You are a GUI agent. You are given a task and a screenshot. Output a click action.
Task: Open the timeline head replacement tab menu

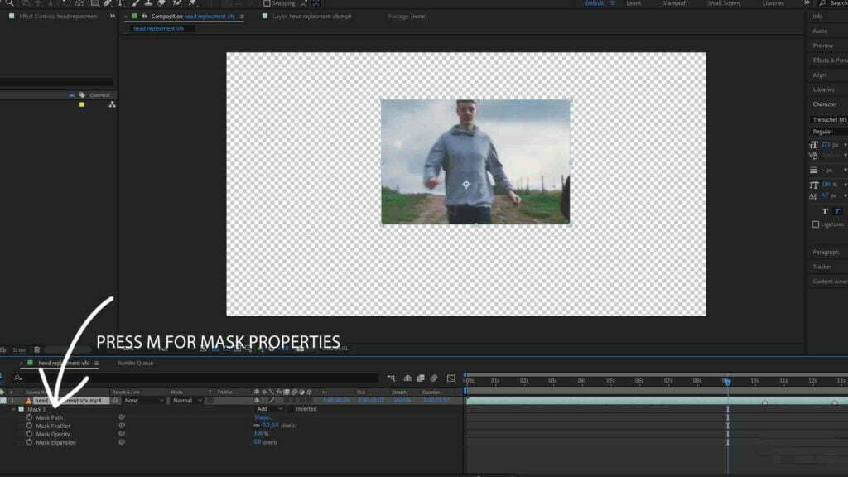96,363
